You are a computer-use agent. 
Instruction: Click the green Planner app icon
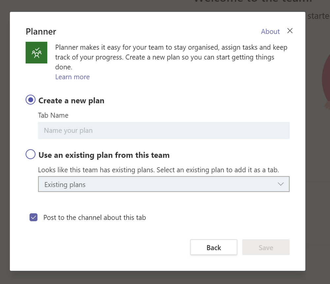pyautogui.click(x=36, y=53)
